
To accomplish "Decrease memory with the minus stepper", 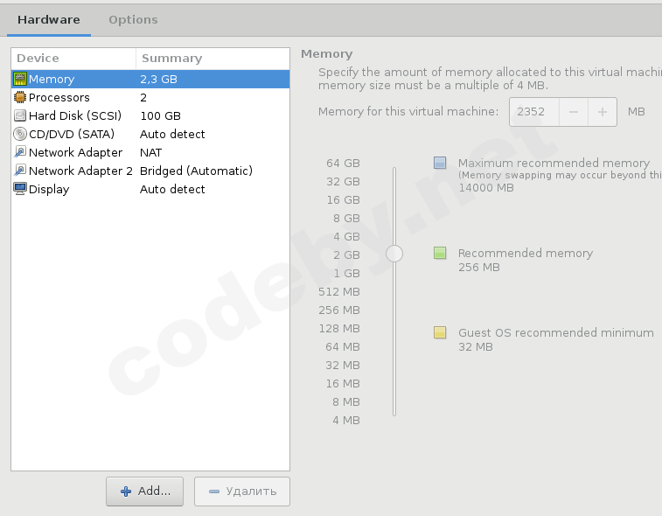I will coord(574,112).
